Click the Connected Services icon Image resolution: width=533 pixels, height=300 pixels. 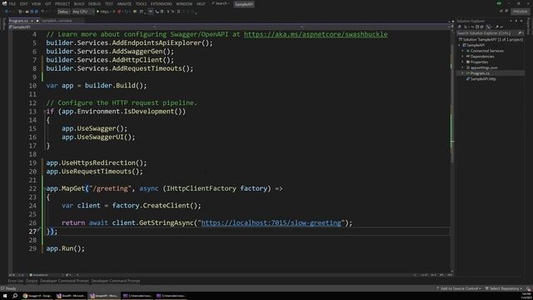[468, 51]
